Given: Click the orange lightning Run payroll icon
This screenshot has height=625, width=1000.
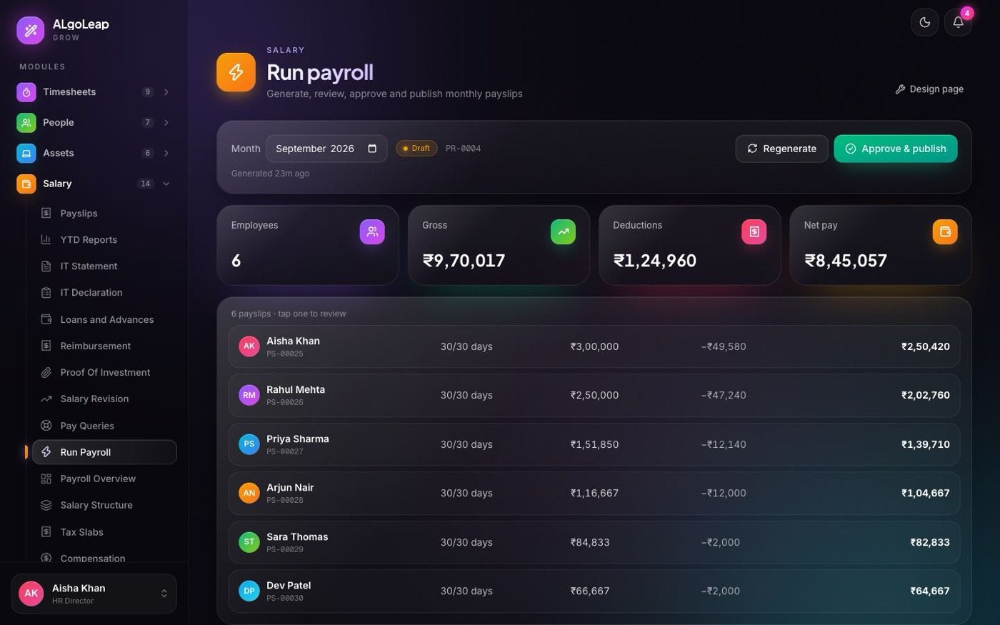Looking at the screenshot, I should (236, 72).
